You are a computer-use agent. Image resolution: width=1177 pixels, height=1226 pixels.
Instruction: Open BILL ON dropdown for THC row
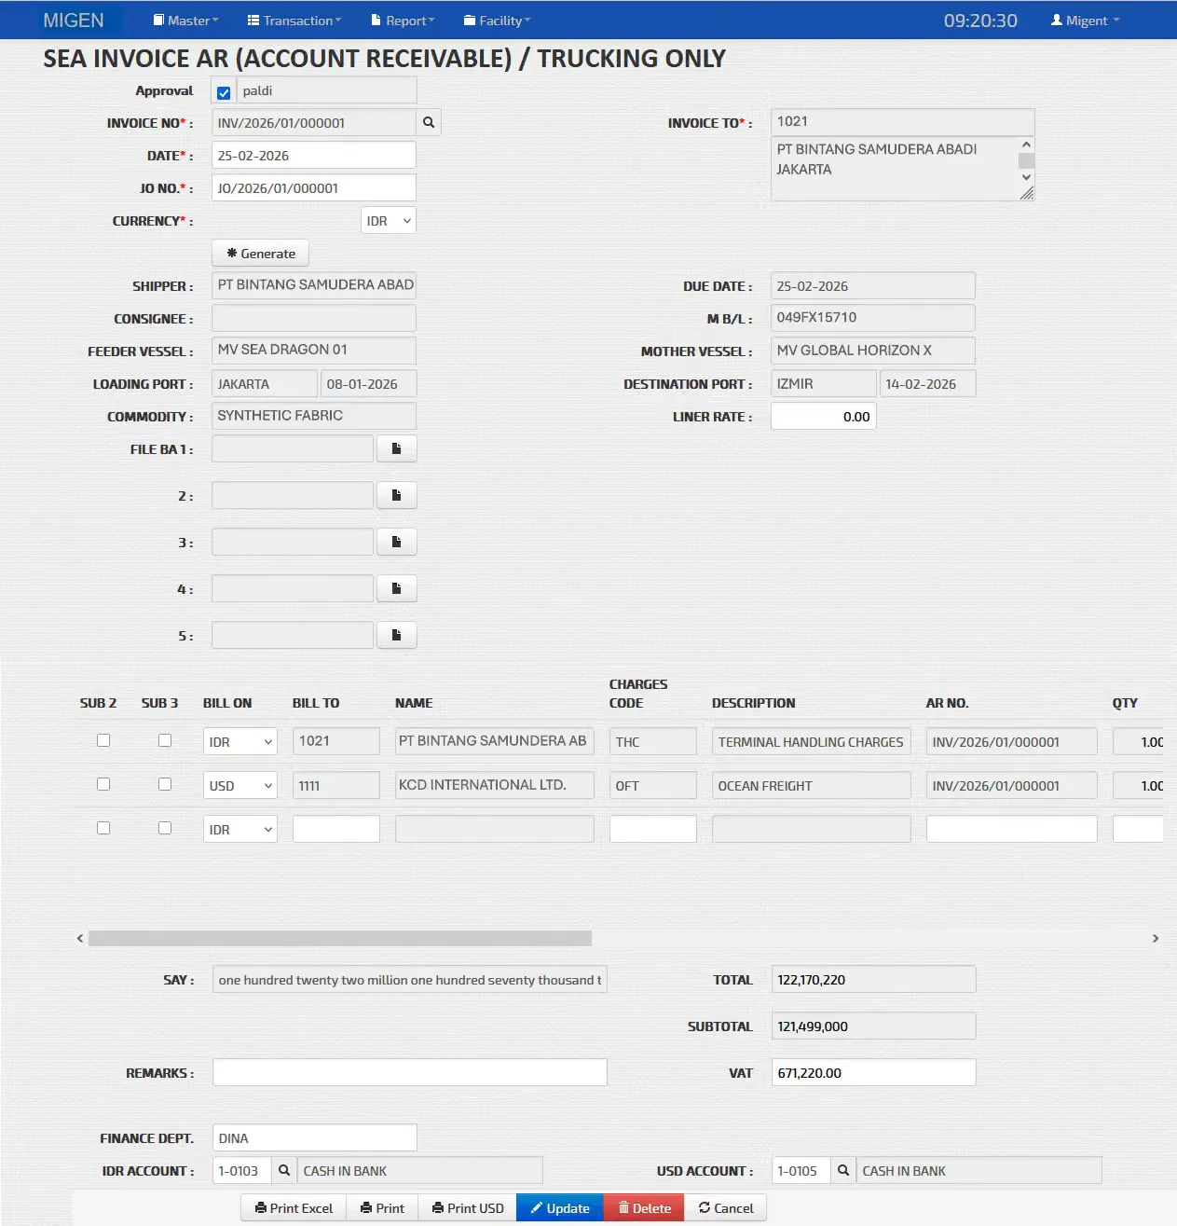coord(240,742)
